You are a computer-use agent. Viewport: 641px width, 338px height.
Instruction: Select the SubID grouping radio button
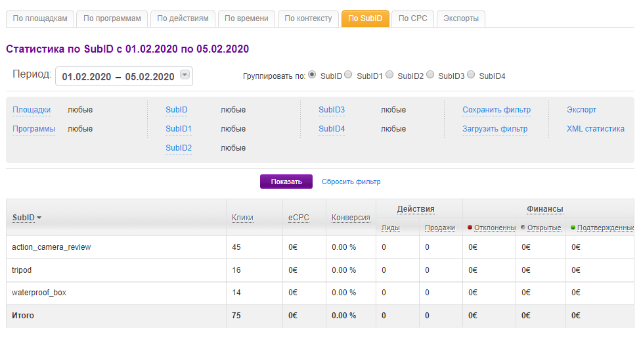coord(312,75)
